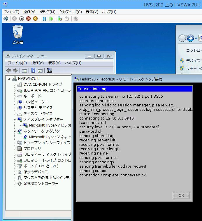Expand ディスク ドライブ node
Screen dimensions: 202x221
[15, 114]
